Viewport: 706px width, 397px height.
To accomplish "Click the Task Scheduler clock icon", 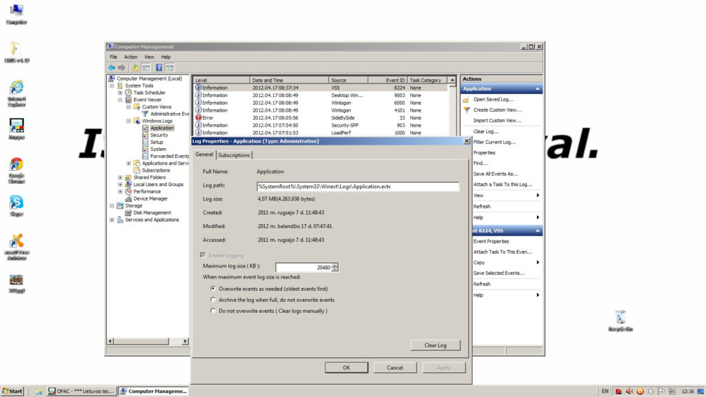I will 128,93.
